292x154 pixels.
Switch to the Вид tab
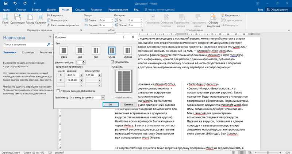(x=136, y=10)
